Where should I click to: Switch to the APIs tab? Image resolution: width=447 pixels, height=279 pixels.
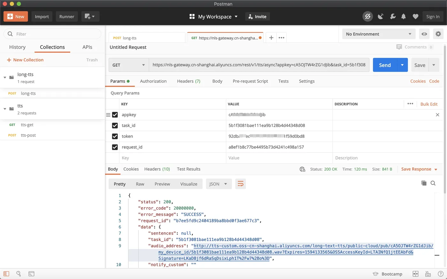tap(87, 47)
